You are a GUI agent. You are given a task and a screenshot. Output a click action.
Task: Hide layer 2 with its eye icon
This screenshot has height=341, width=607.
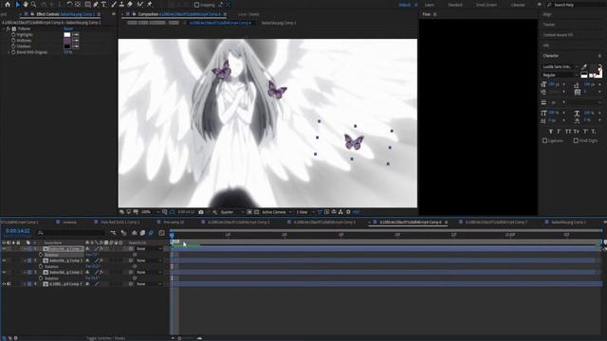[x=4, y=260]
